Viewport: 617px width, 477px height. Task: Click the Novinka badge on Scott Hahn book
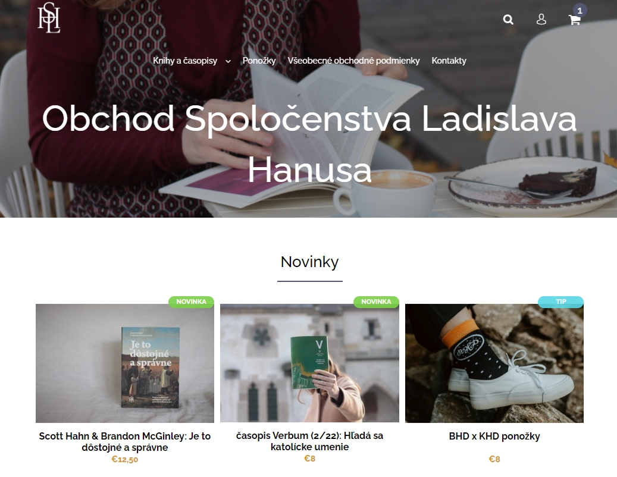click(x=191, y=302)
